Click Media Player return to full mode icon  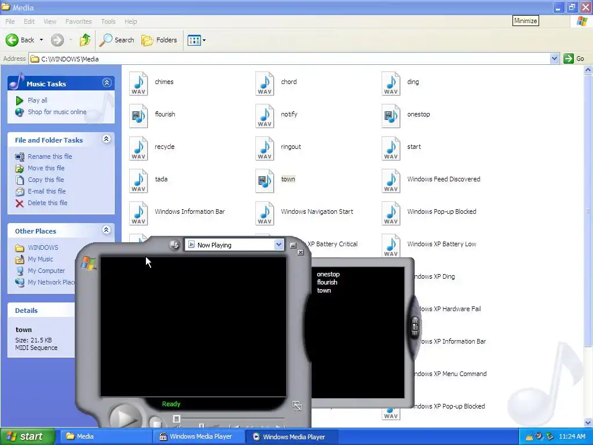pyautogui.click(x=297, y=406)
